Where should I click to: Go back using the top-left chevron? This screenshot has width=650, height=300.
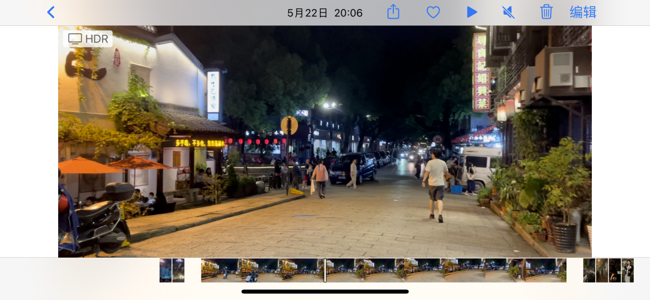coord(51,12)
